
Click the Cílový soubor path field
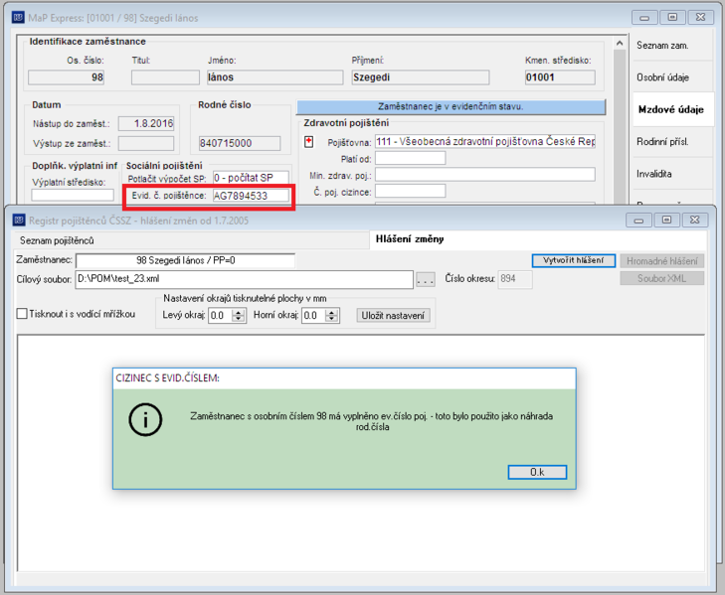click(244, 279)
